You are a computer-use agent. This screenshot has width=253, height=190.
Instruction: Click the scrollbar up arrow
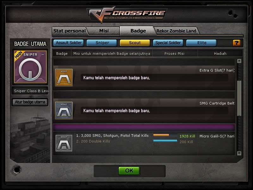pos(239,61)
